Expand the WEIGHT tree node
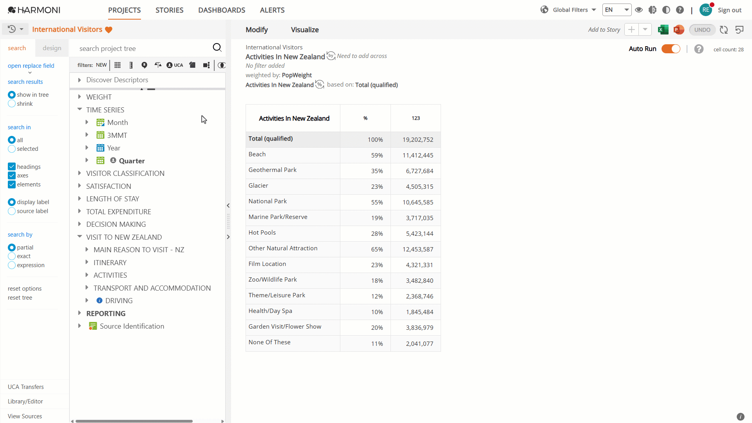The height and width of the screenshot is (423, 752). click(x=80, y=97)
